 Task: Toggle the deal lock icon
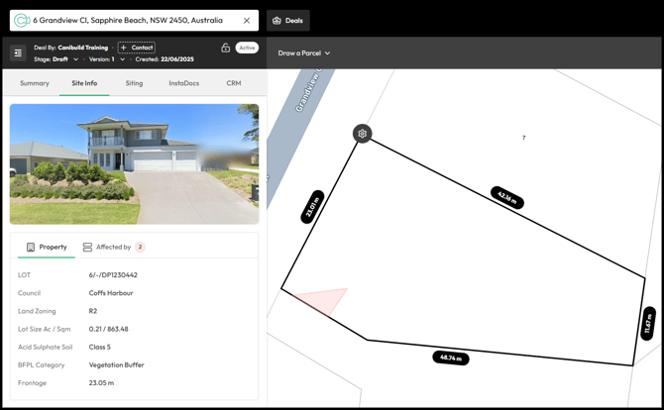click(225, 48)
